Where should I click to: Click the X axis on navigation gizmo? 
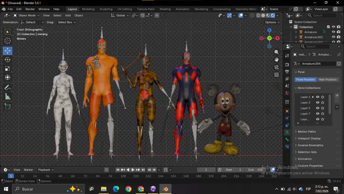277,38
